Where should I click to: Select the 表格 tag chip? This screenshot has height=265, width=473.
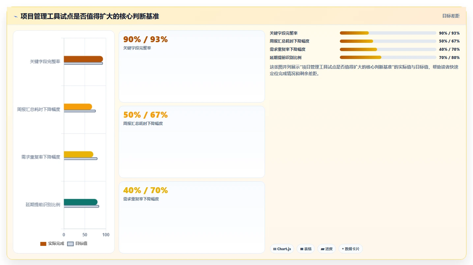click(x=306, y=249)
